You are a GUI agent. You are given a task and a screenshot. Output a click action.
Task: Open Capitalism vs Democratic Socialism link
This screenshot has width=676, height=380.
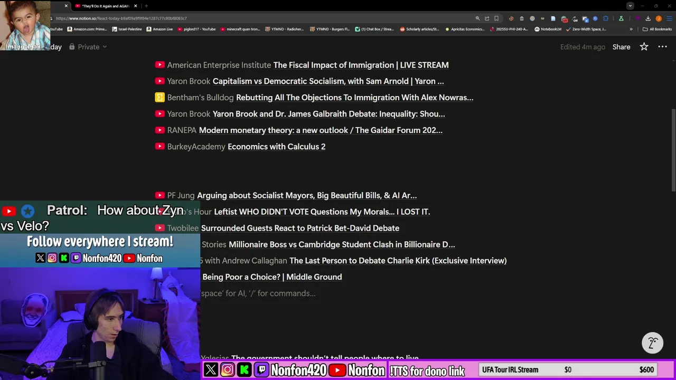[x=328, y=81]
